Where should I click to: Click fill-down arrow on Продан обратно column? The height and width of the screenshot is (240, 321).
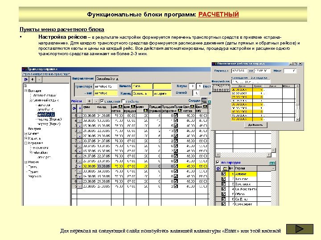(x=180, y=110)
